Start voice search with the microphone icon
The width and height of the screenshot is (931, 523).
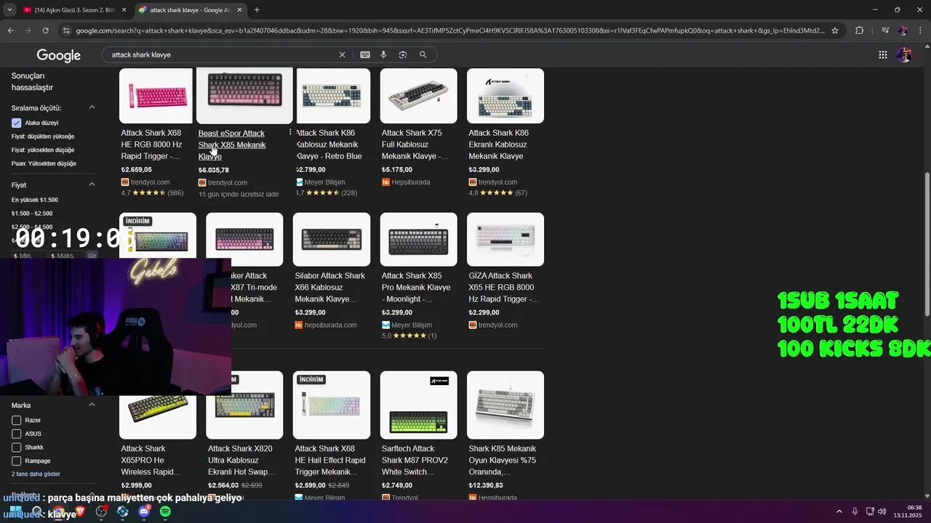383,54
